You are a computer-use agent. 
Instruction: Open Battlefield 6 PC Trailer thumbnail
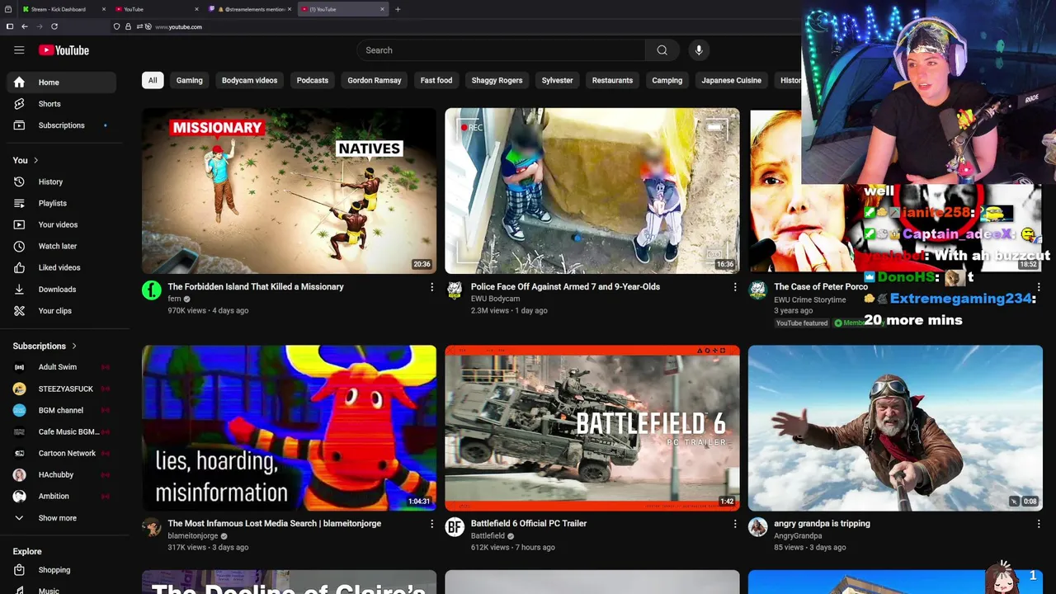point(592,427)
